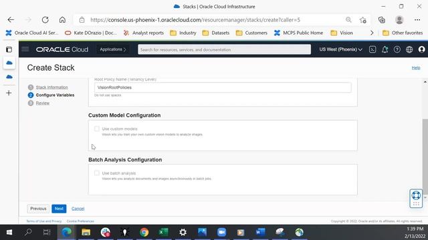Launch Cloud Shell developer tools
Screen dimensions: 428x240
pos(372,49)
